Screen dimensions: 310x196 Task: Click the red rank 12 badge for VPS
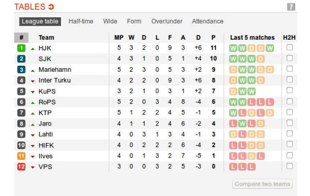coord(21,167)
